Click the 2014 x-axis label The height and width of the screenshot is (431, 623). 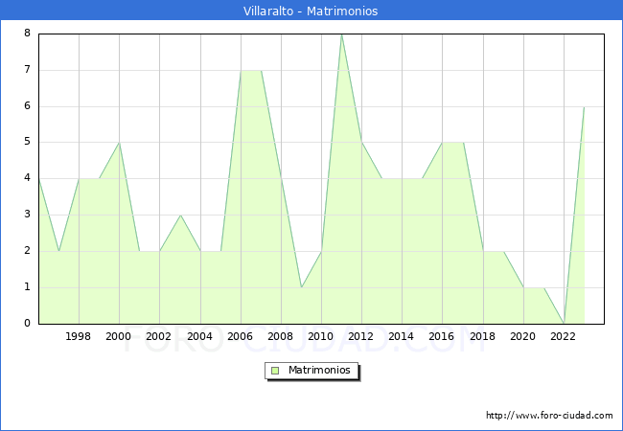tap(402, 336)
